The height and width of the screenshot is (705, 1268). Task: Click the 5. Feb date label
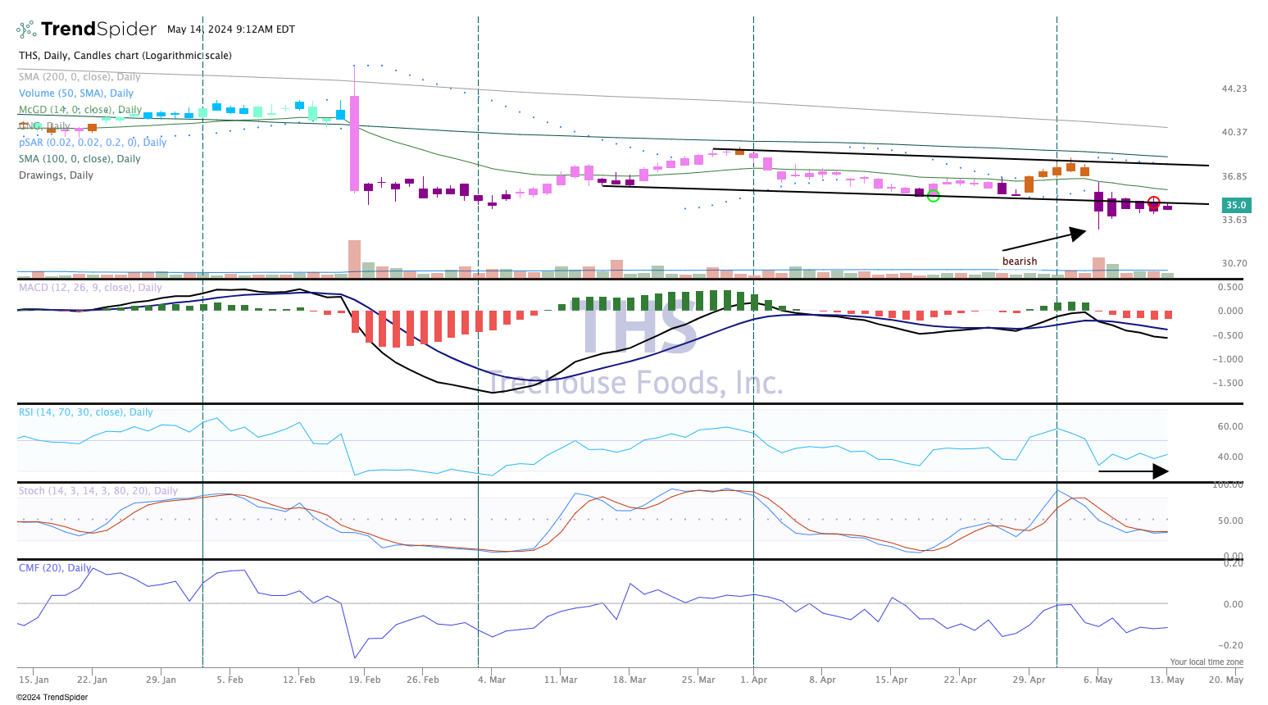click(x=230, y=680)
